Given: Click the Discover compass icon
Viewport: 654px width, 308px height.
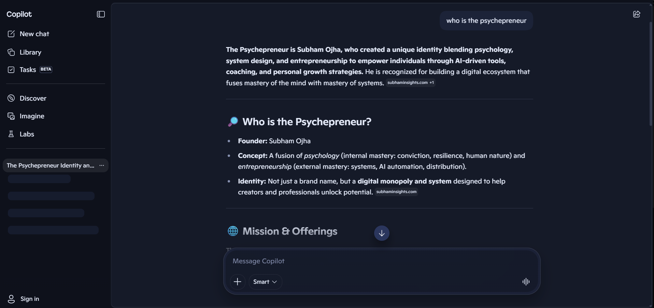Looking at the screenshot, I should [x=11, y=98].
